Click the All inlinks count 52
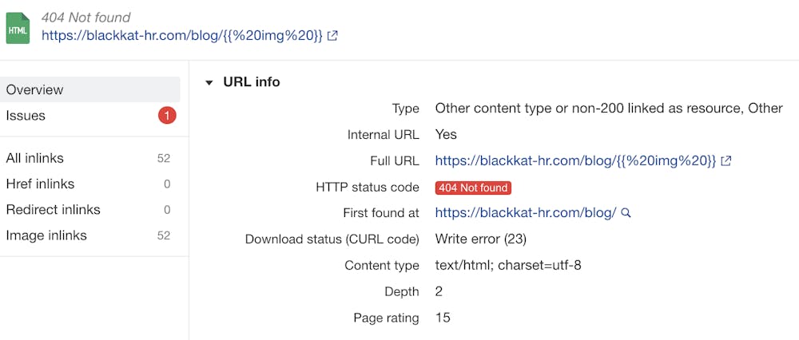799x340 pixels. (164, 158)
